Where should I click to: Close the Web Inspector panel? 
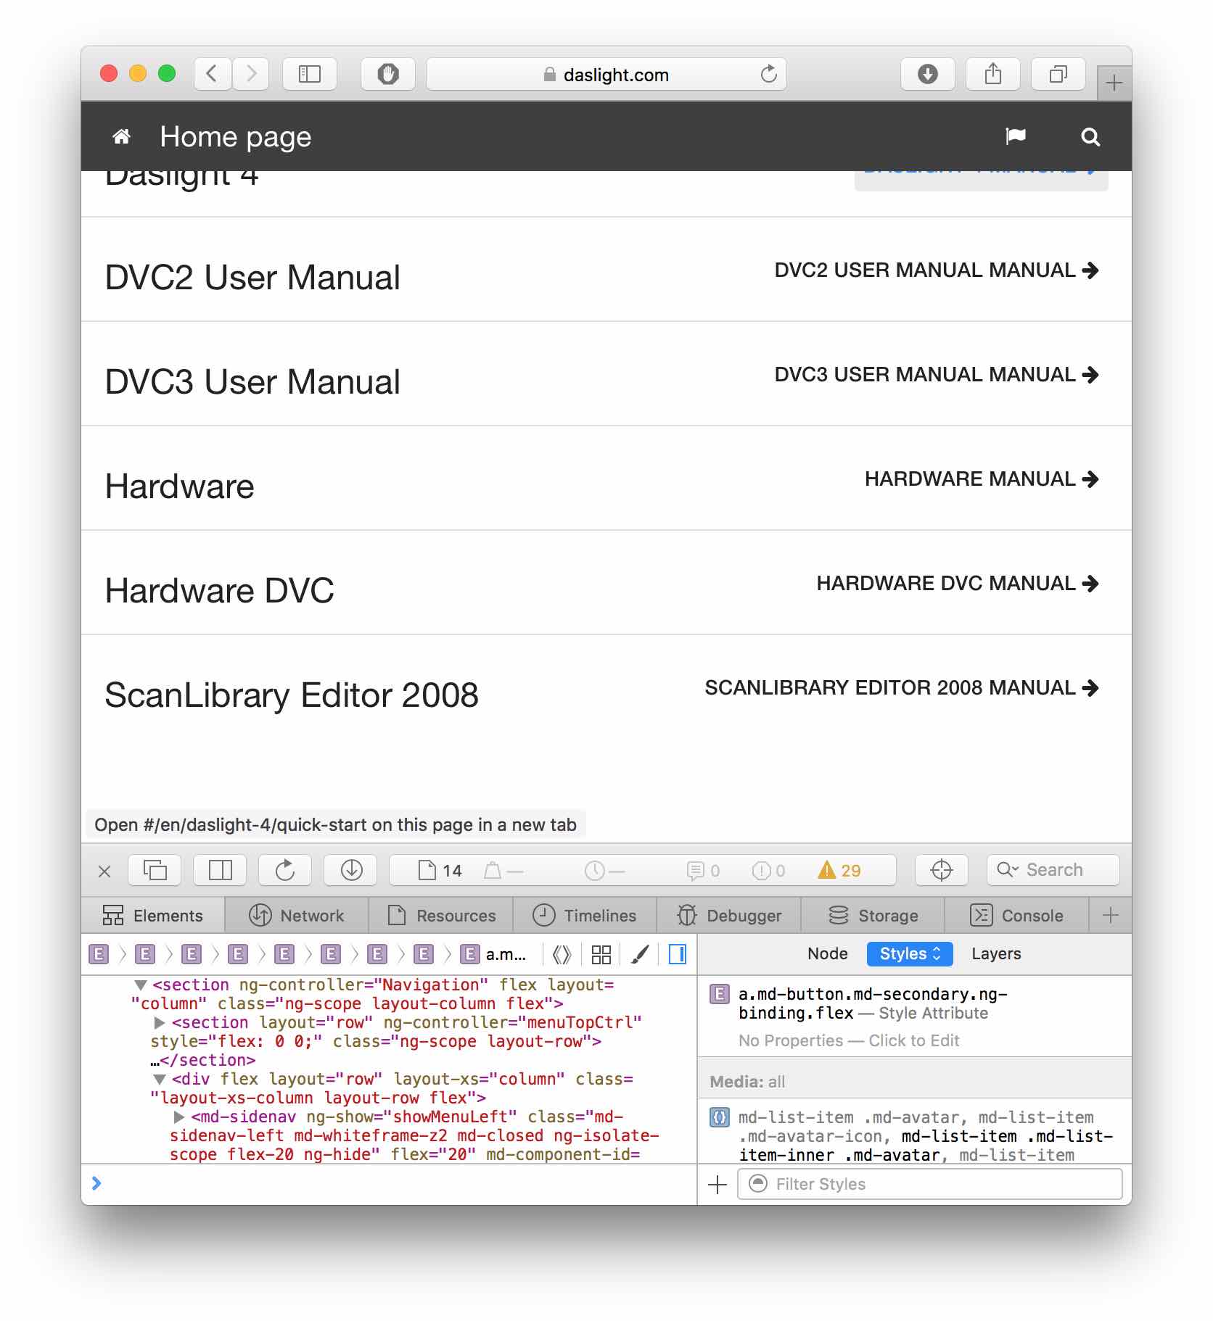(x=104, y=871)
